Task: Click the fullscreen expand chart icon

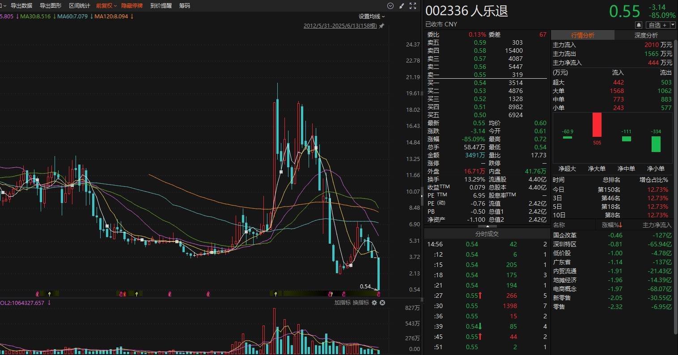Action: coord(413,6)
